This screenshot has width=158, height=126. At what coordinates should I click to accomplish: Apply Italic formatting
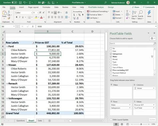tap(20, 17)
